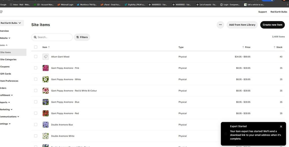Image resolution: width=289 pixels, height=147 pixels.
Task: Open the Red Earth Bulbs site dropdown
Action: click(x=12, y=23)
